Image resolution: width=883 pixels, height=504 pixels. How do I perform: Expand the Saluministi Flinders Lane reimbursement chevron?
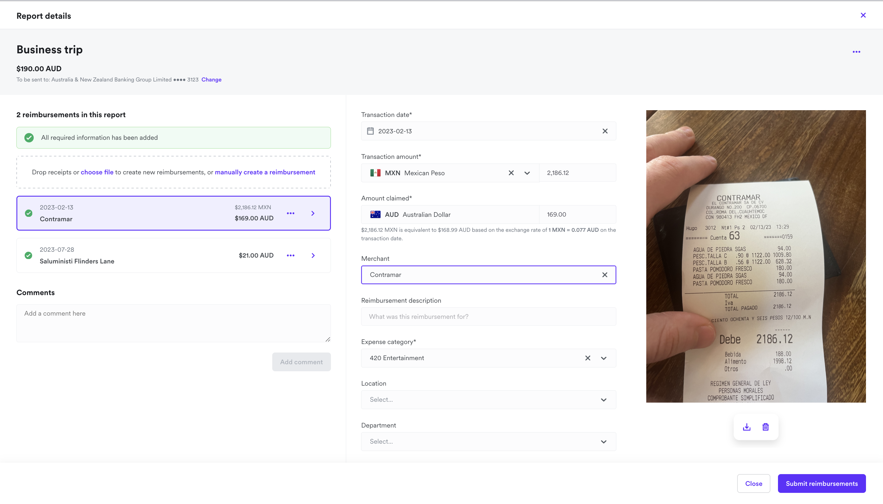pyautogui.click(x=313, y=256)
